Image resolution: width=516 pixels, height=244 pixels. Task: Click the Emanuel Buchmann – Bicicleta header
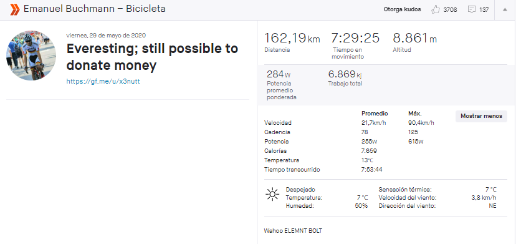point(95,9)
